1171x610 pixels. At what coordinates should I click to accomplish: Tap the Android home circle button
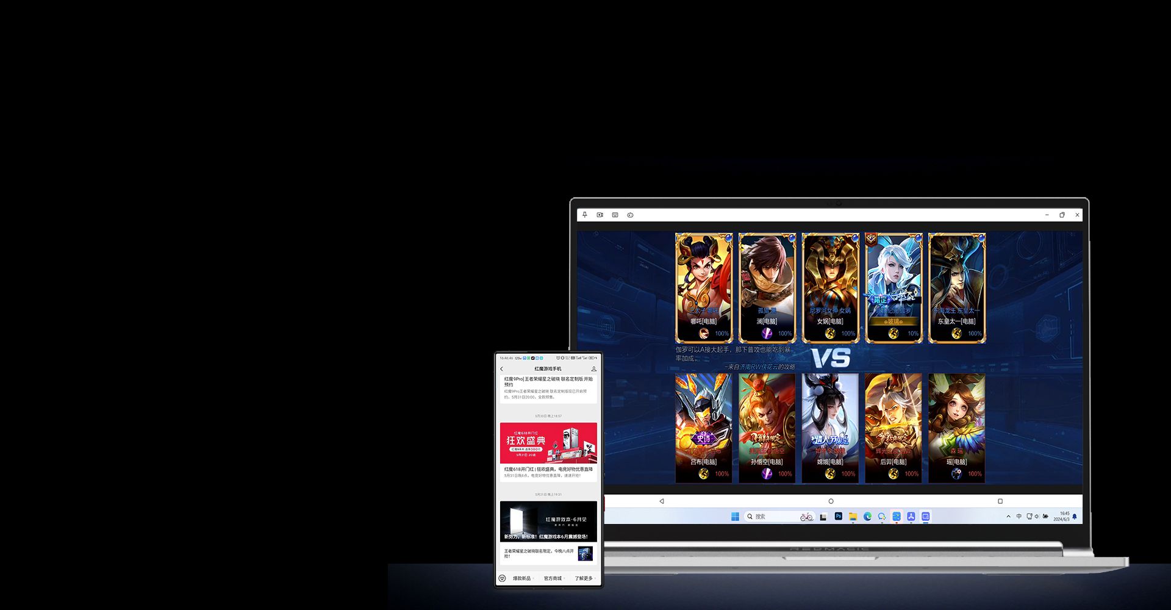tap(831, 501)
